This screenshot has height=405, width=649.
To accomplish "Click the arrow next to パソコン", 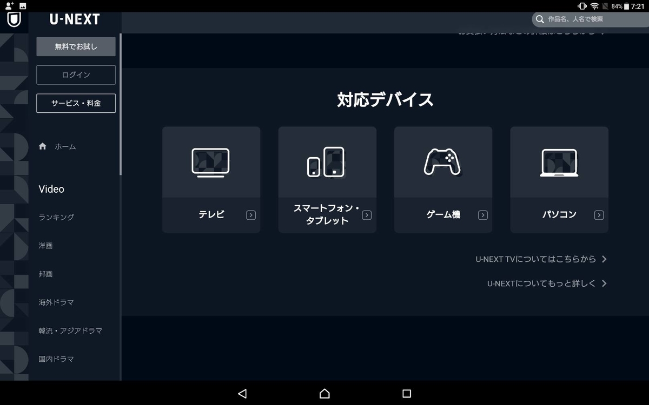I will pyautogui.click(x=599, y=215).
